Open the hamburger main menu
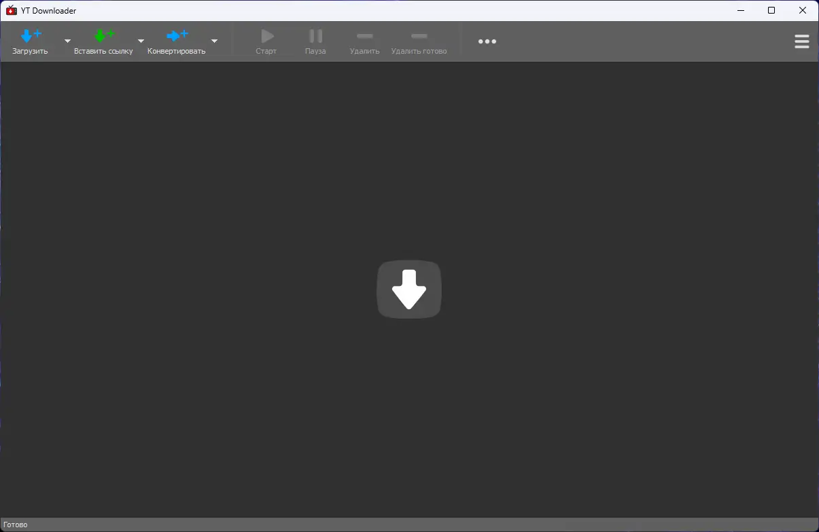The image size is (819, 532). (x=802, y=41)
